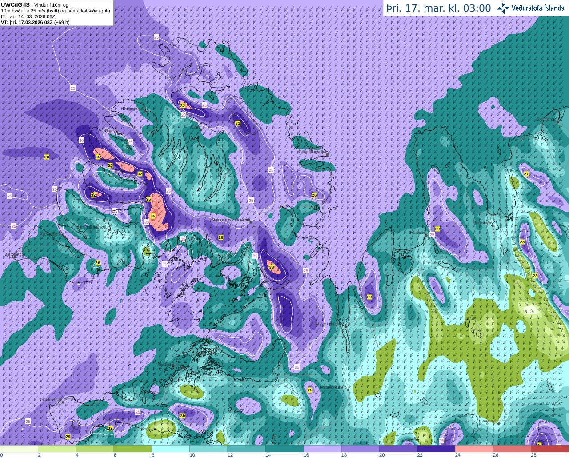
Task: Click the yellow 29 gust label below Steingrímsfjarðarheiði
Action: [221, 237]
